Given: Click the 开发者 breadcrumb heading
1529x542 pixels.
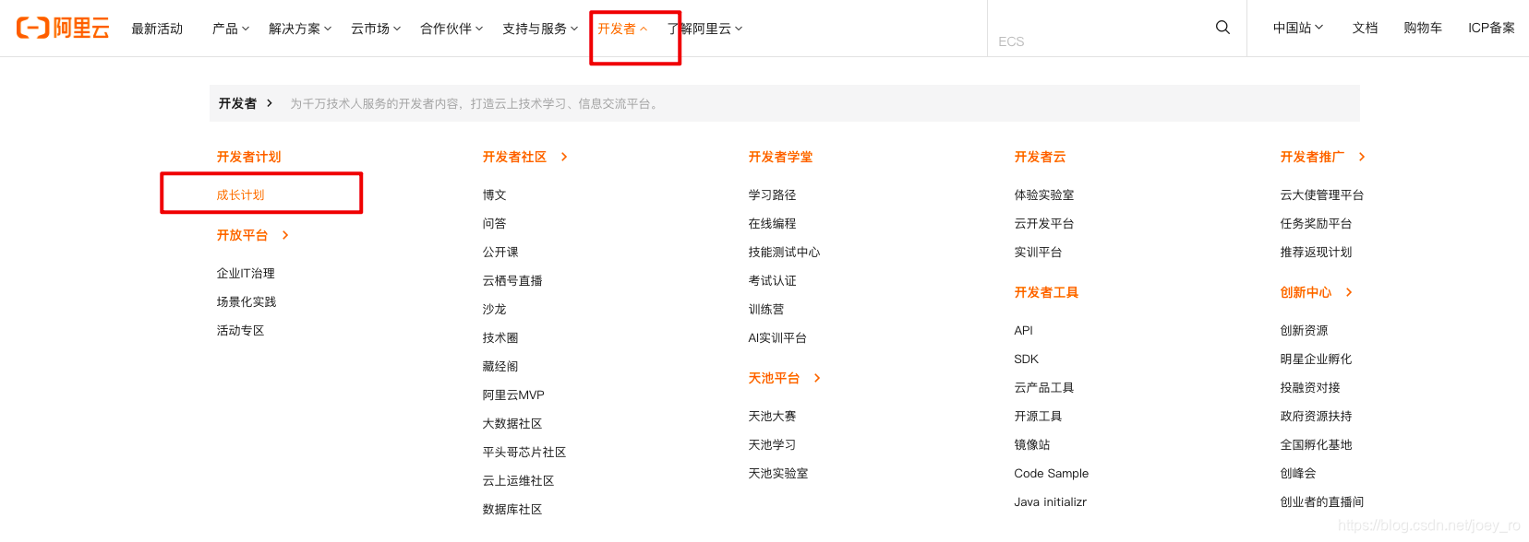Looking at the screenshot, I should [237, 103].
